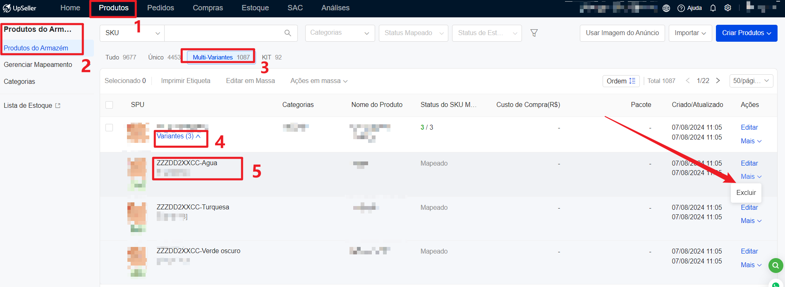The height and width of the screenshot is (287, 785).
Task: Open the Análises menu
Action: click(x=335, y=8)
